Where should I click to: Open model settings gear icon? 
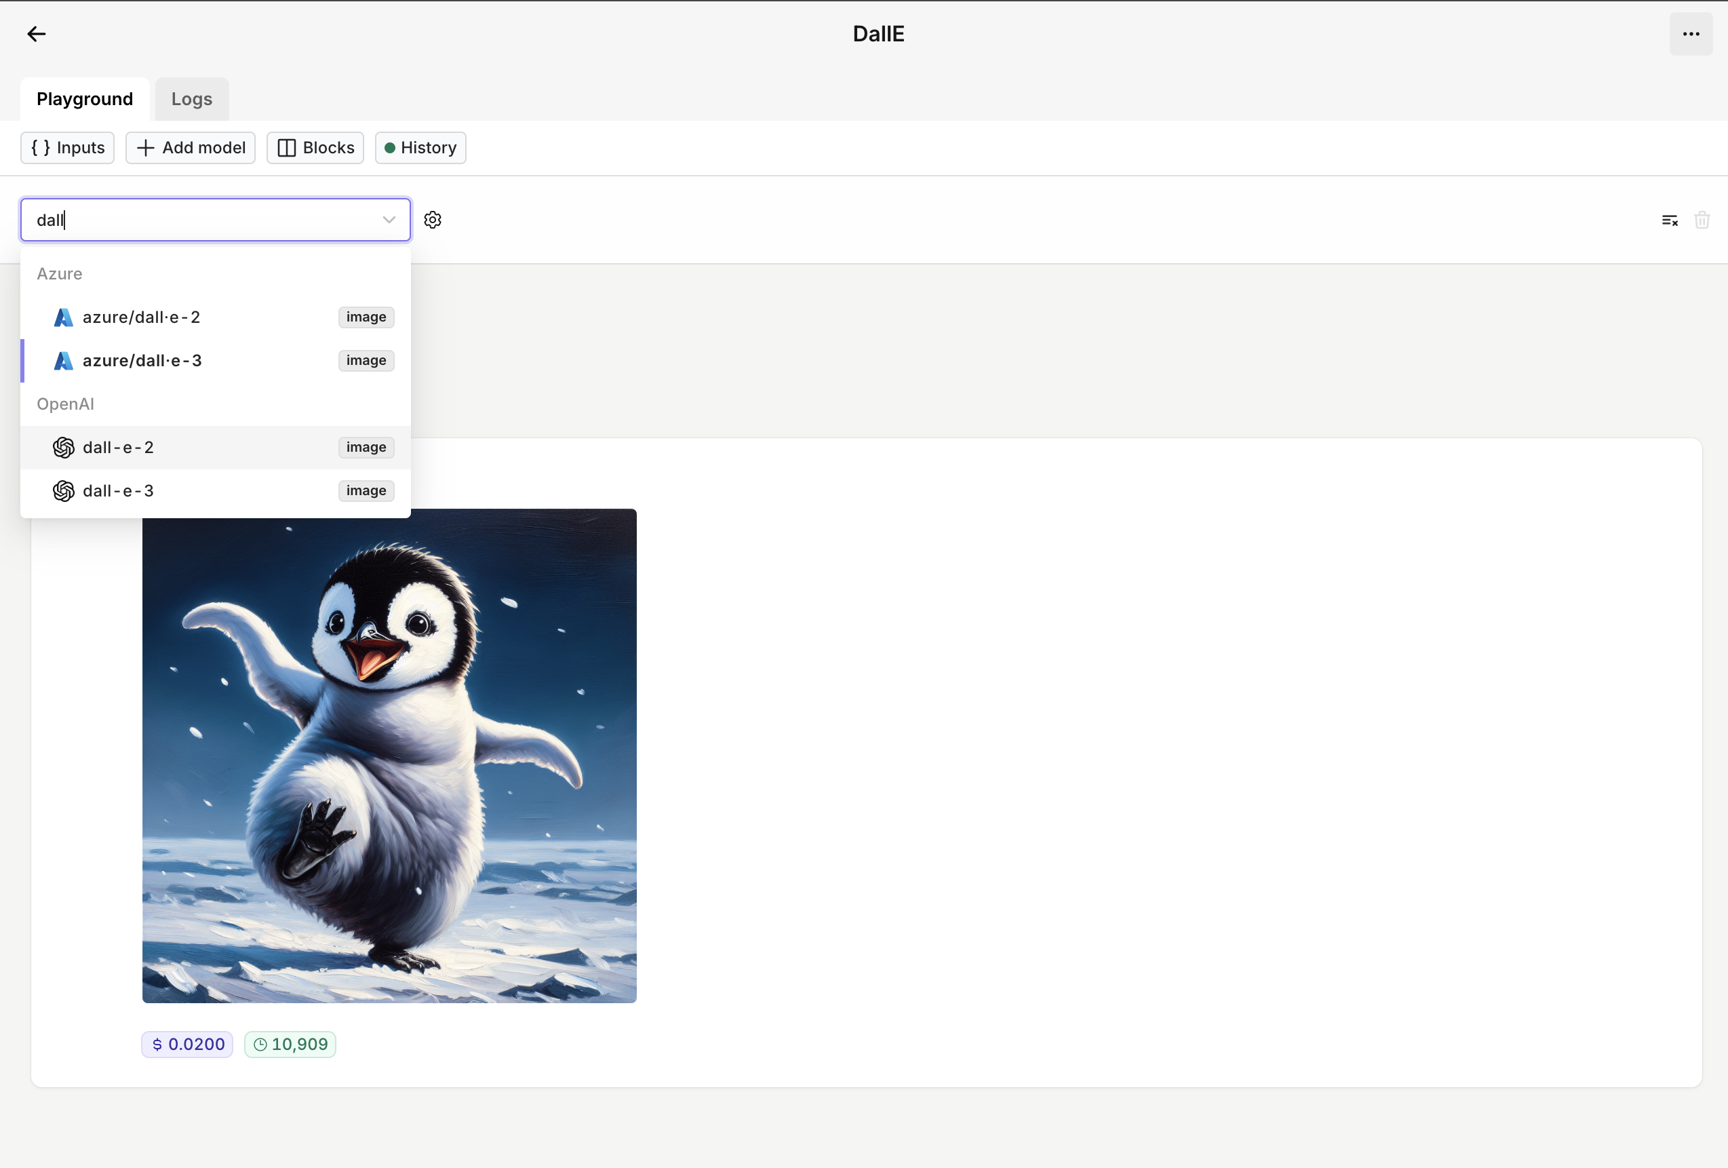[x=433, y=220]
